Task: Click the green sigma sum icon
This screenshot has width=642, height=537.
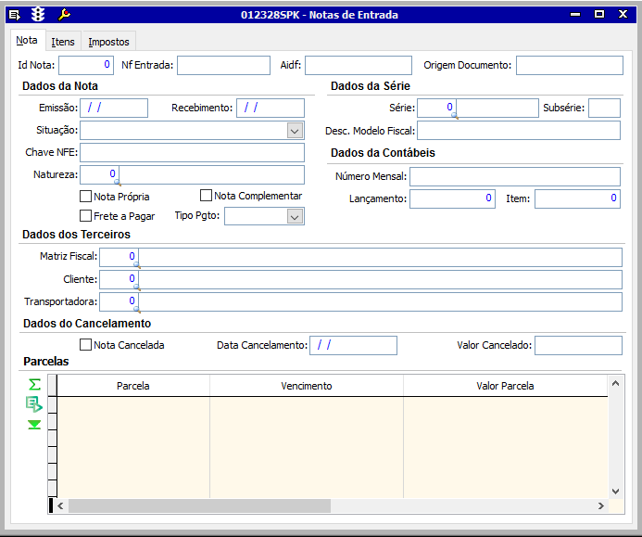Action: pos(34,384)
